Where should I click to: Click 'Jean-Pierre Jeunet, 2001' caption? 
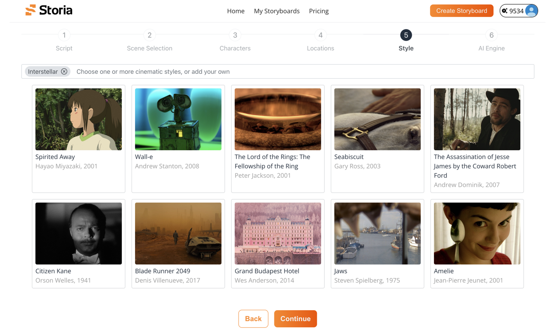click(x=468, y=280)
